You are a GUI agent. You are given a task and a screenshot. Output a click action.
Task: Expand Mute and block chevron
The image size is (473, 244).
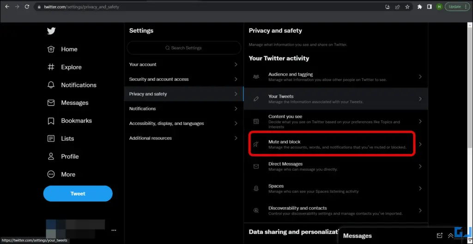(420, 144)
